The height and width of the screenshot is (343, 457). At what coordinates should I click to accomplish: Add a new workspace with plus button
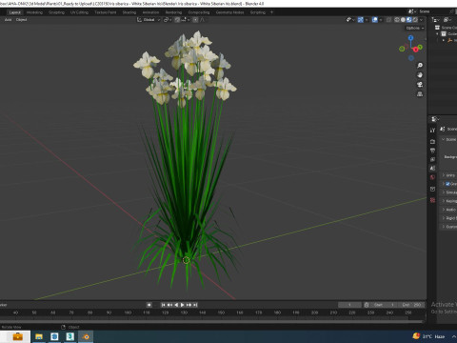(271, 12)
